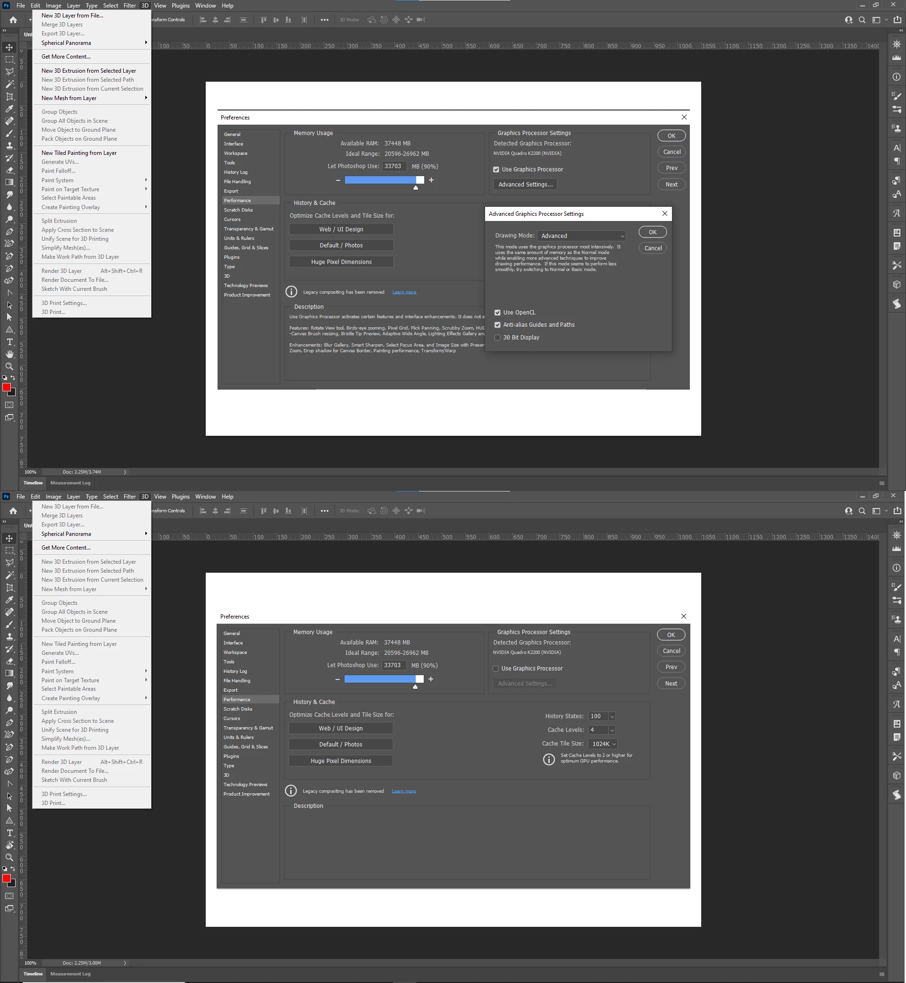906x983 pixels.
Task: Select the Eyedropper tool in upper window
Action: 9,109
